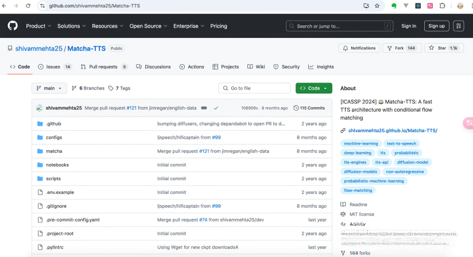Switch to the Issues tab
This screenshot has height=257, width=473.
pos(55,67)
